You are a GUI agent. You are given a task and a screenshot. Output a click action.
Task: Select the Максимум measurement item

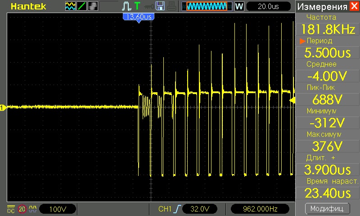pos(324,134)
